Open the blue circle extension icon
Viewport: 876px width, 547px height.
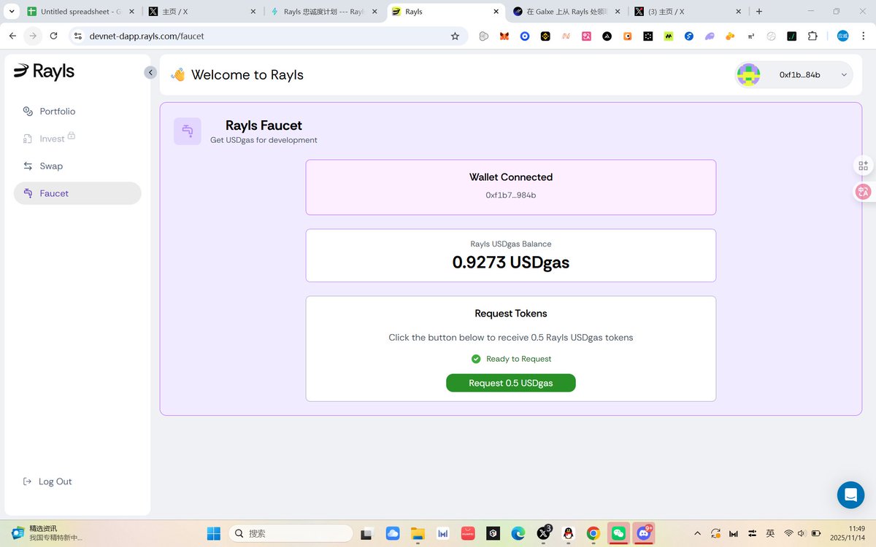524,36
